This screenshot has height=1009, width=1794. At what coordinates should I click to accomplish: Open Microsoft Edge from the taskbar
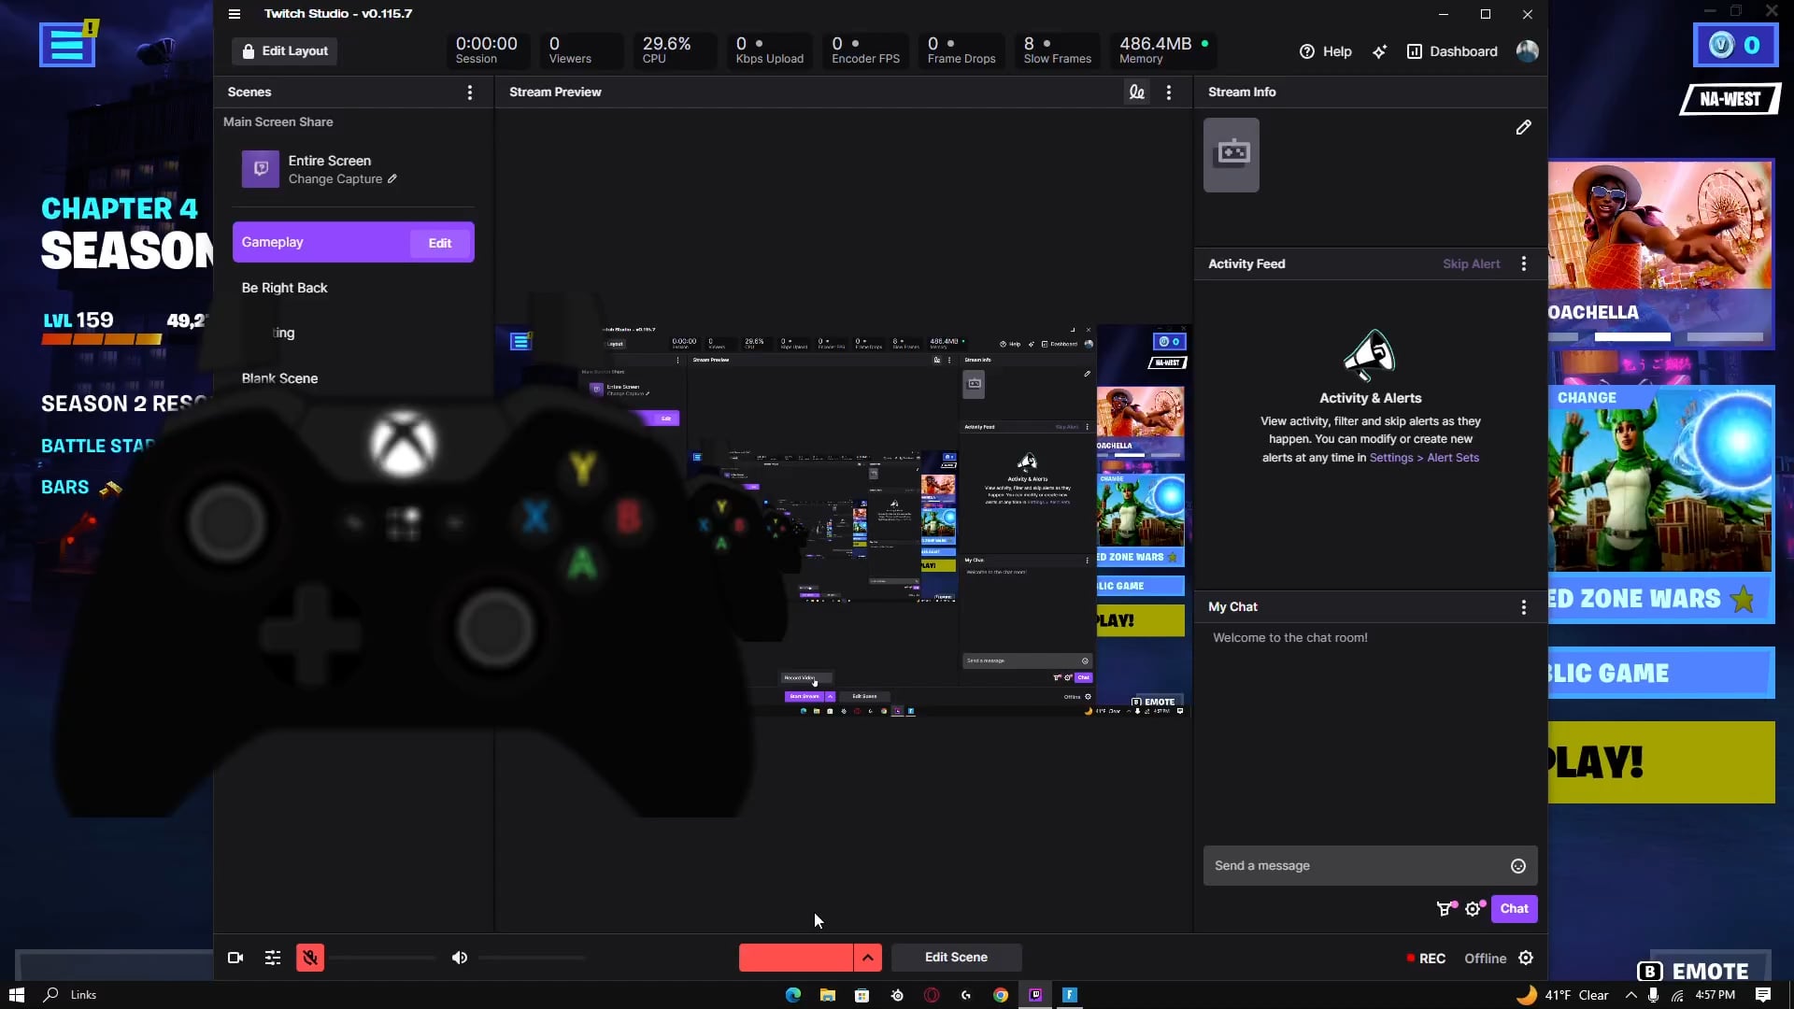pyautogui.click(x=793, y=995)
